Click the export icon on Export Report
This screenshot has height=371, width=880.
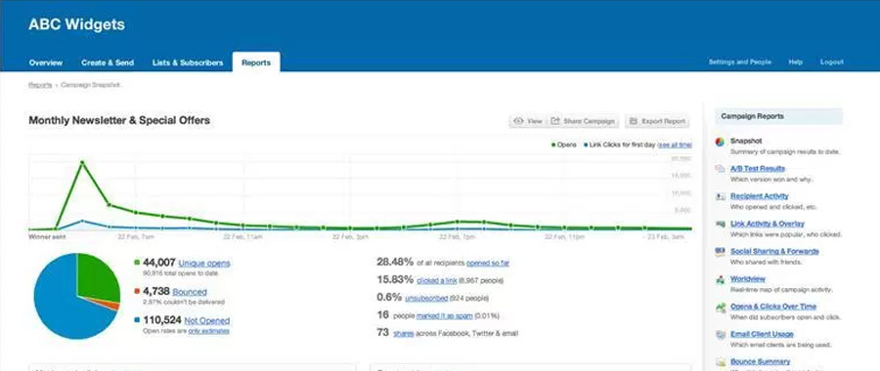point(634,121)
